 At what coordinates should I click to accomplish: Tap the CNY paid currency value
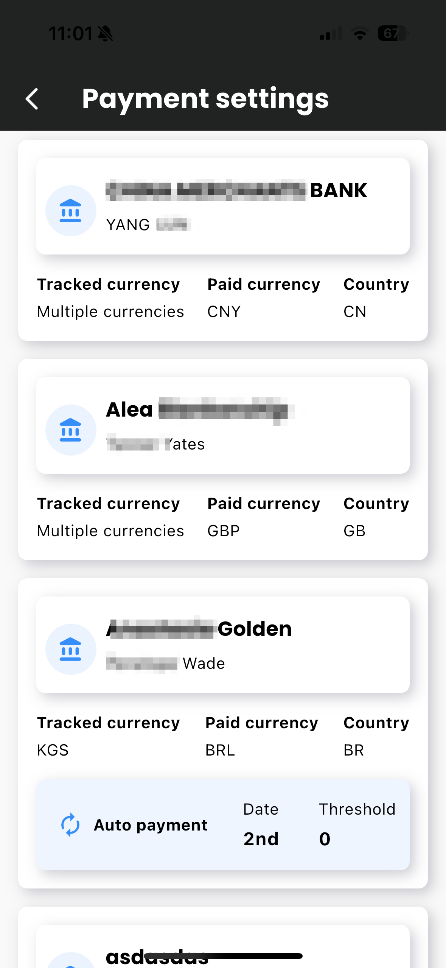[x=224, y=312]
